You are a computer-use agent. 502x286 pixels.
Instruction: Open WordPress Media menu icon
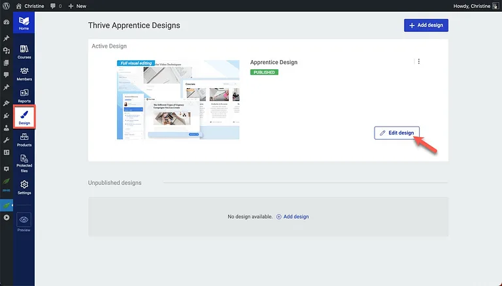pos(7,50)
